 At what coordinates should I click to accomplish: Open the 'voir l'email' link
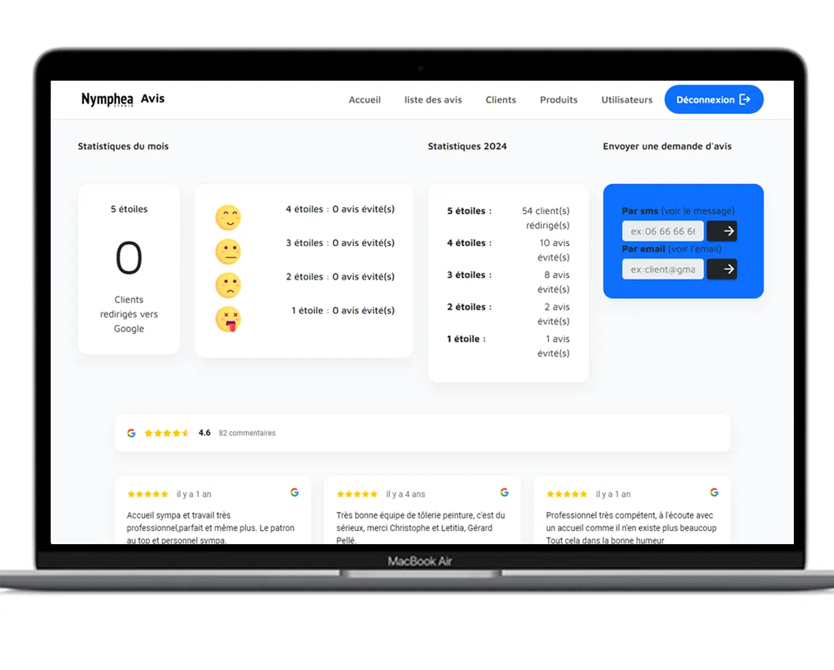coord(694,249)
